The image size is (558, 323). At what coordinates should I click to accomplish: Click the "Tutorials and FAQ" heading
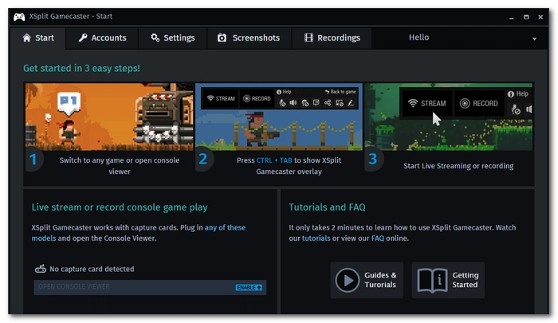(327, 207)
